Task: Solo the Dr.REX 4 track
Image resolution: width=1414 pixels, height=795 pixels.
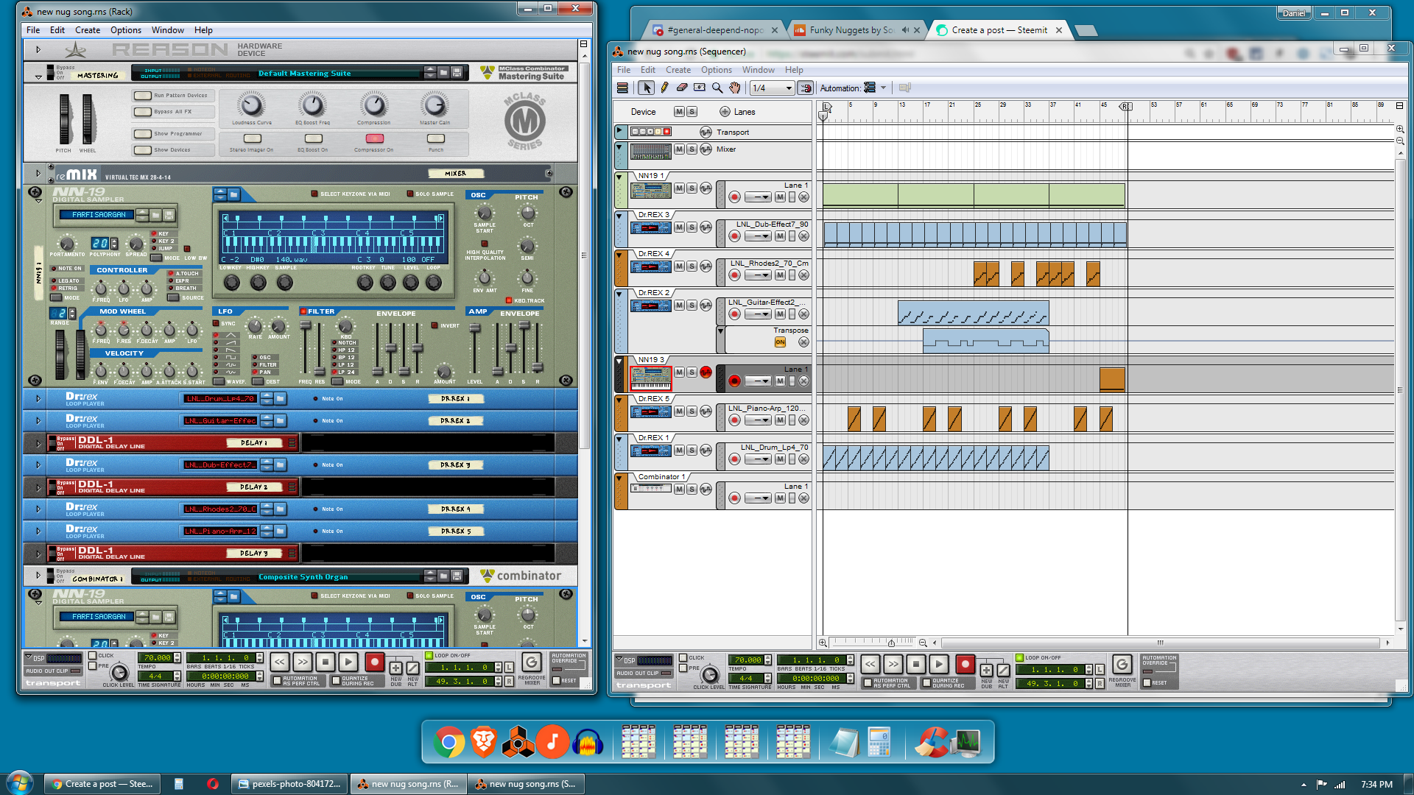Action: coord(692,266)
